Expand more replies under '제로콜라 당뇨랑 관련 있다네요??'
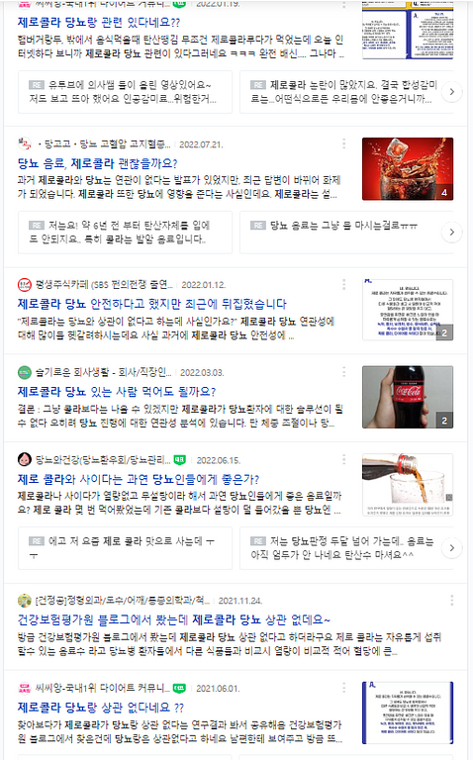Screen dimensions: 473x760 point(451,92)
